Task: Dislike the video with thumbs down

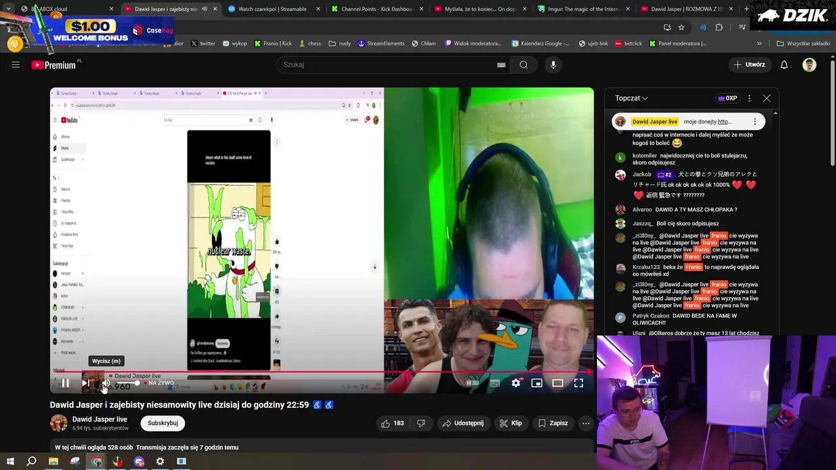Action: pyautogui.click(x=421, y=423)
